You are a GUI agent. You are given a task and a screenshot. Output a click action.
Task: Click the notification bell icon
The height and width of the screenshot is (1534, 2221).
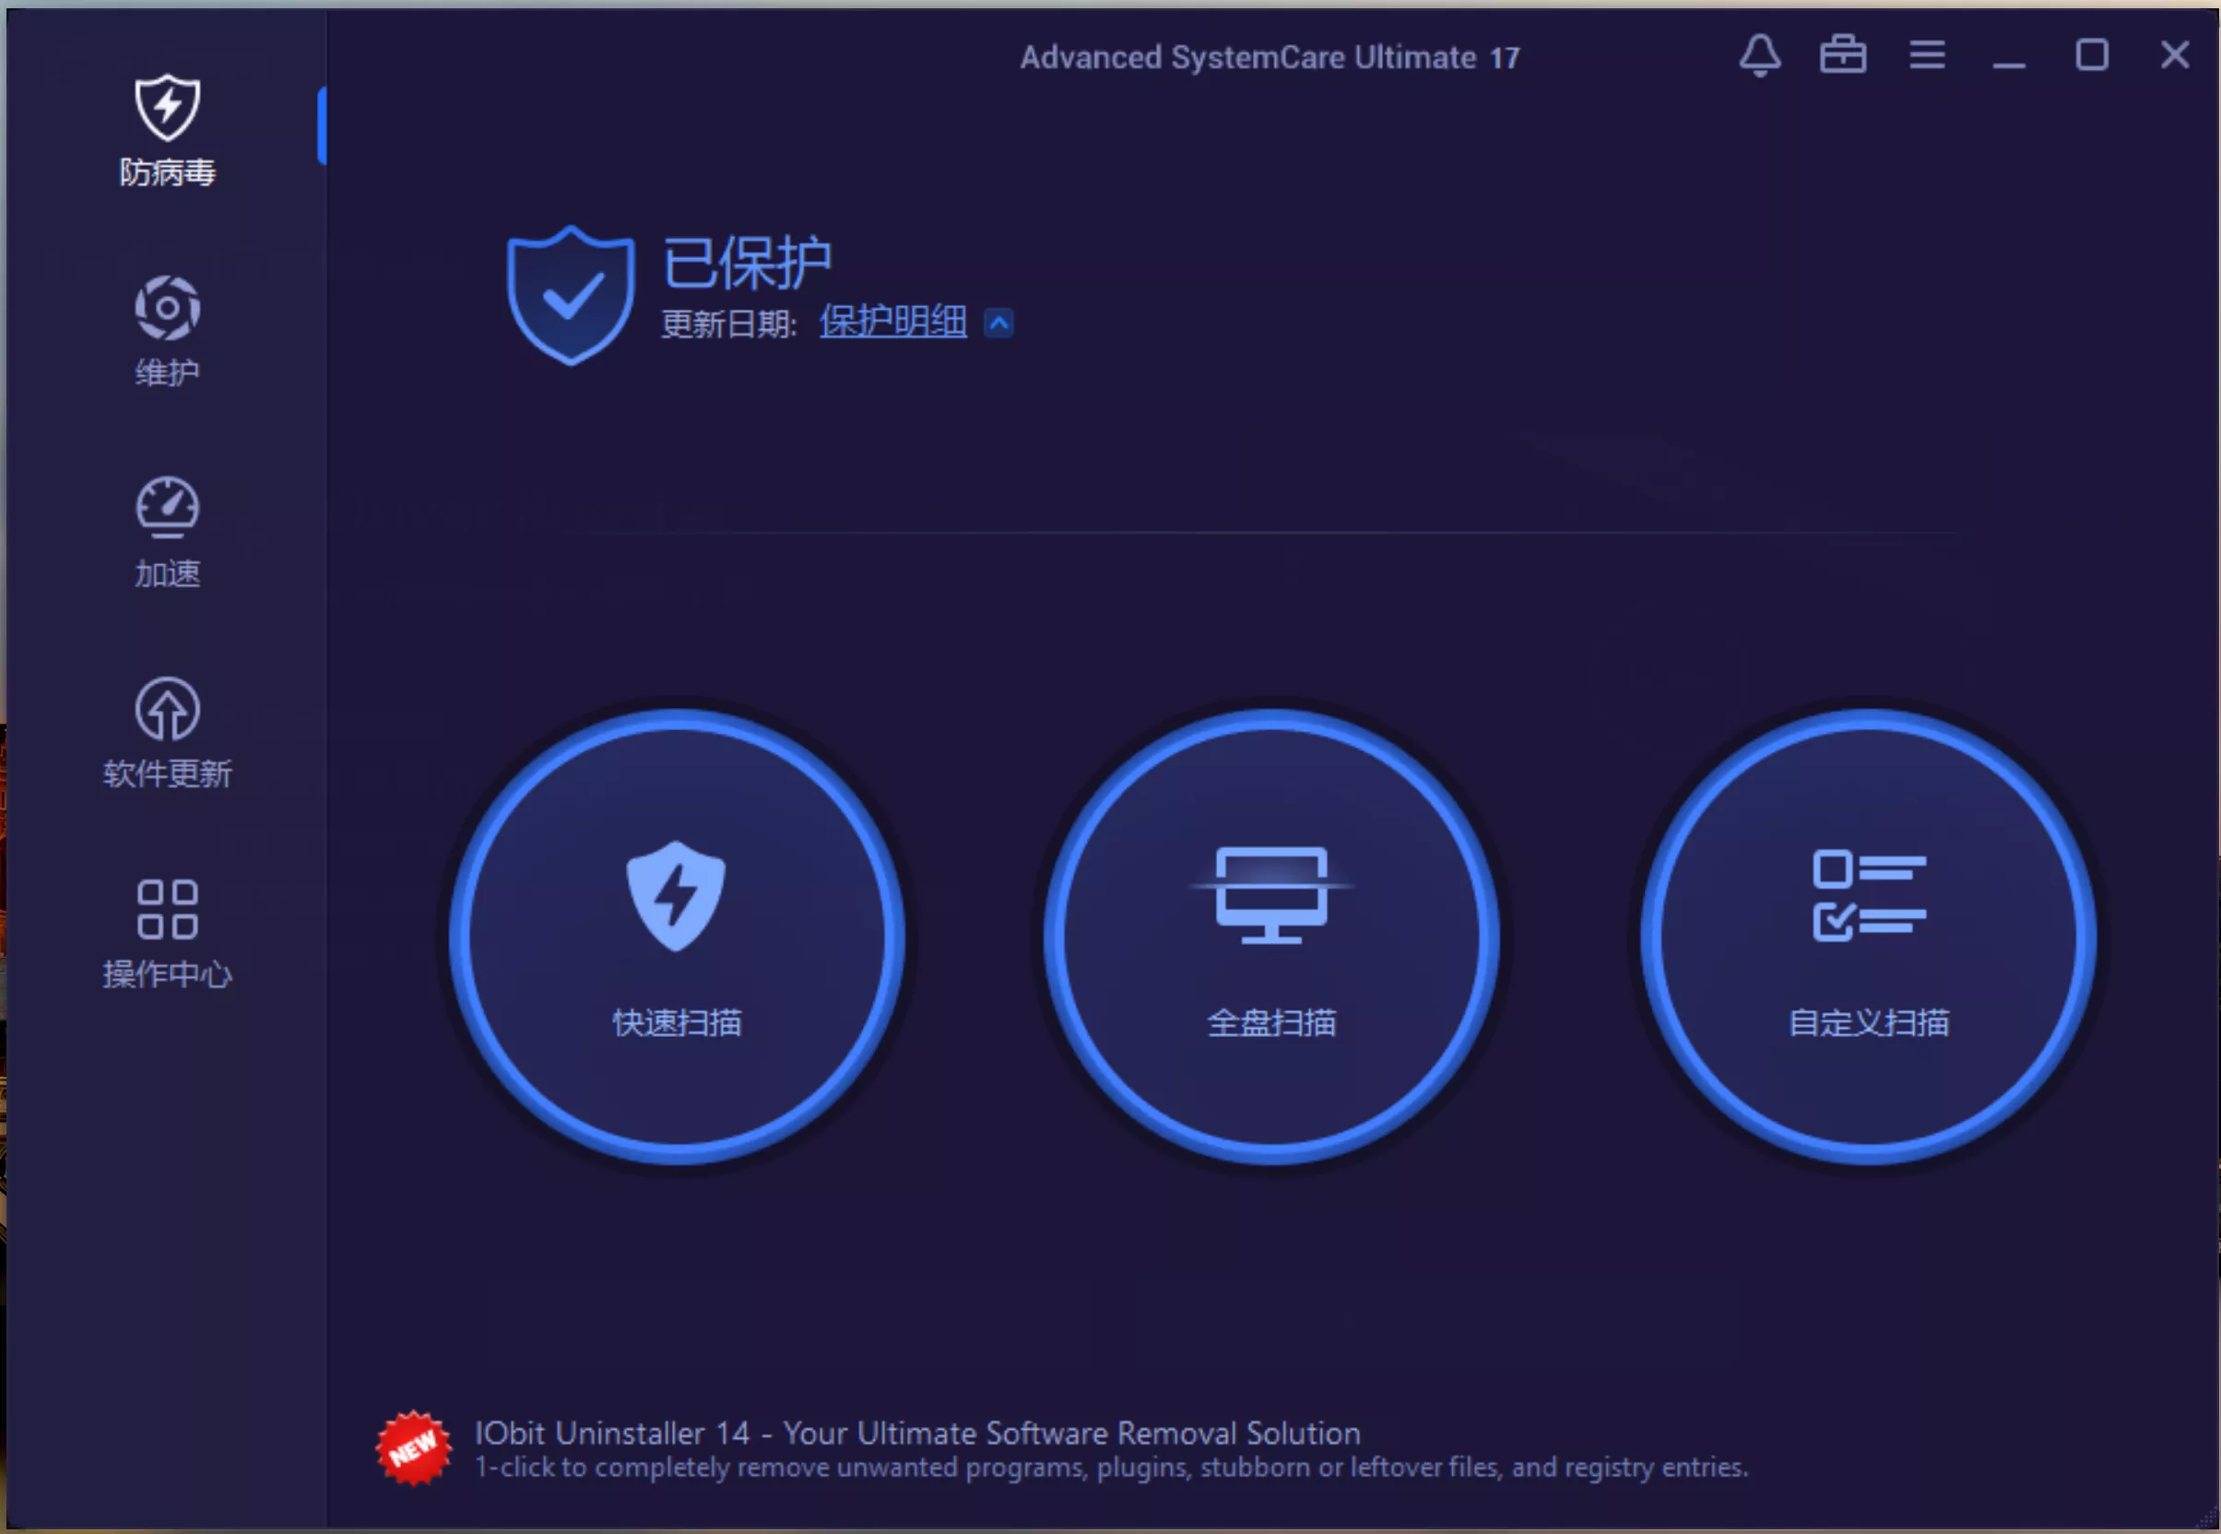coord(1760,55)
